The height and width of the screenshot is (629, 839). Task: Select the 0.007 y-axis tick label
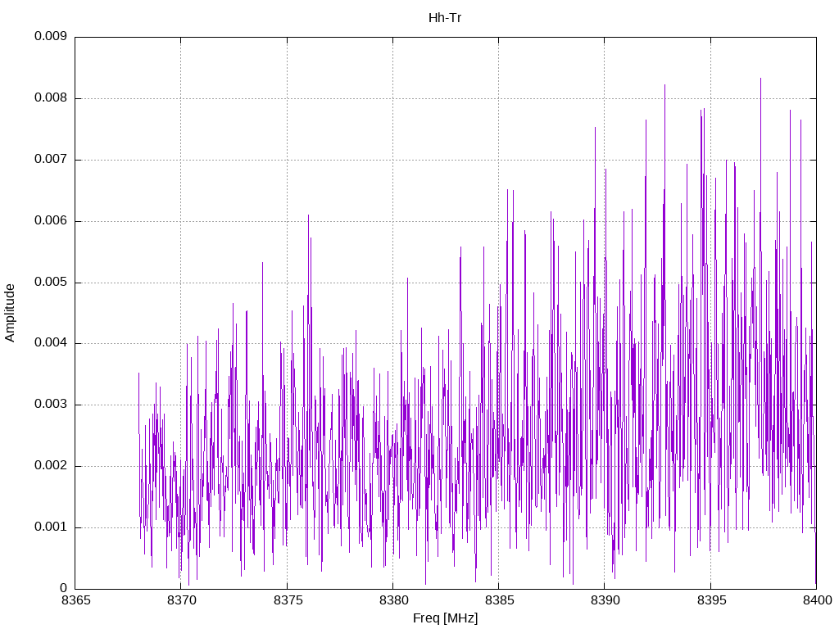click(51, 159)
